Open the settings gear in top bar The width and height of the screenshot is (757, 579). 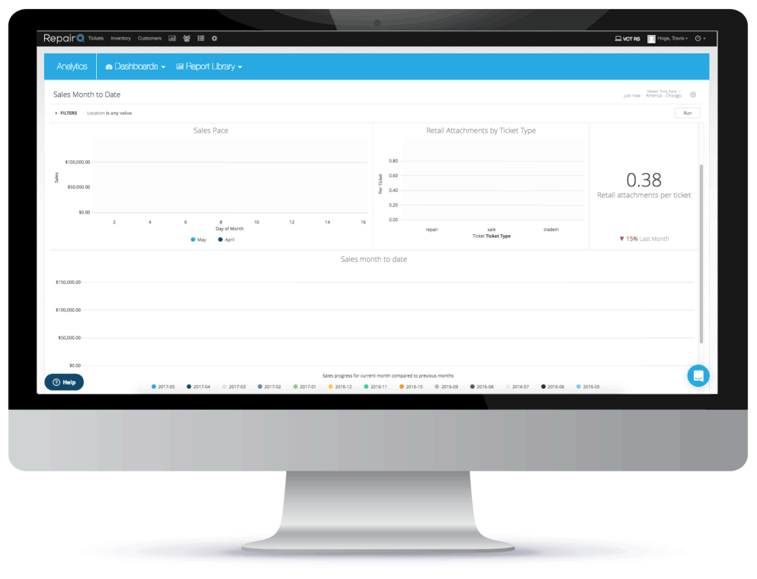tap(214, 38)
